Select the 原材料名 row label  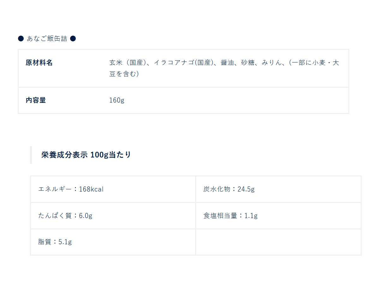(39, 62)
